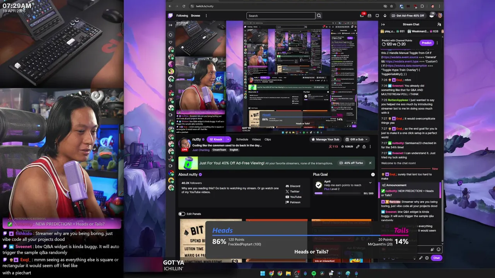Viewport: 495px width, 278px height.
Task: Open the chat emote picker smiley
Action: [438, 249]
